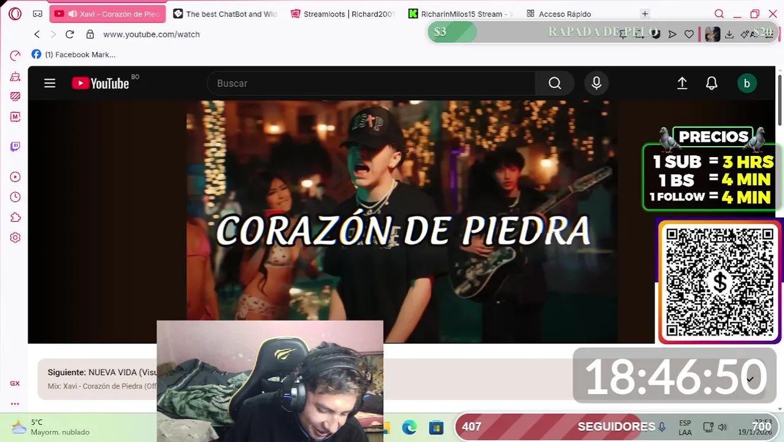Image resolution: width=784 pixels, height=442 pixels.
Task: Open the Opera main menu logo
Action: (x=15, y=14)
